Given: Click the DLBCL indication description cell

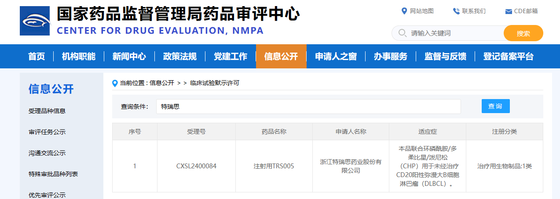Looking at the screenshot, I should (428, 166).
